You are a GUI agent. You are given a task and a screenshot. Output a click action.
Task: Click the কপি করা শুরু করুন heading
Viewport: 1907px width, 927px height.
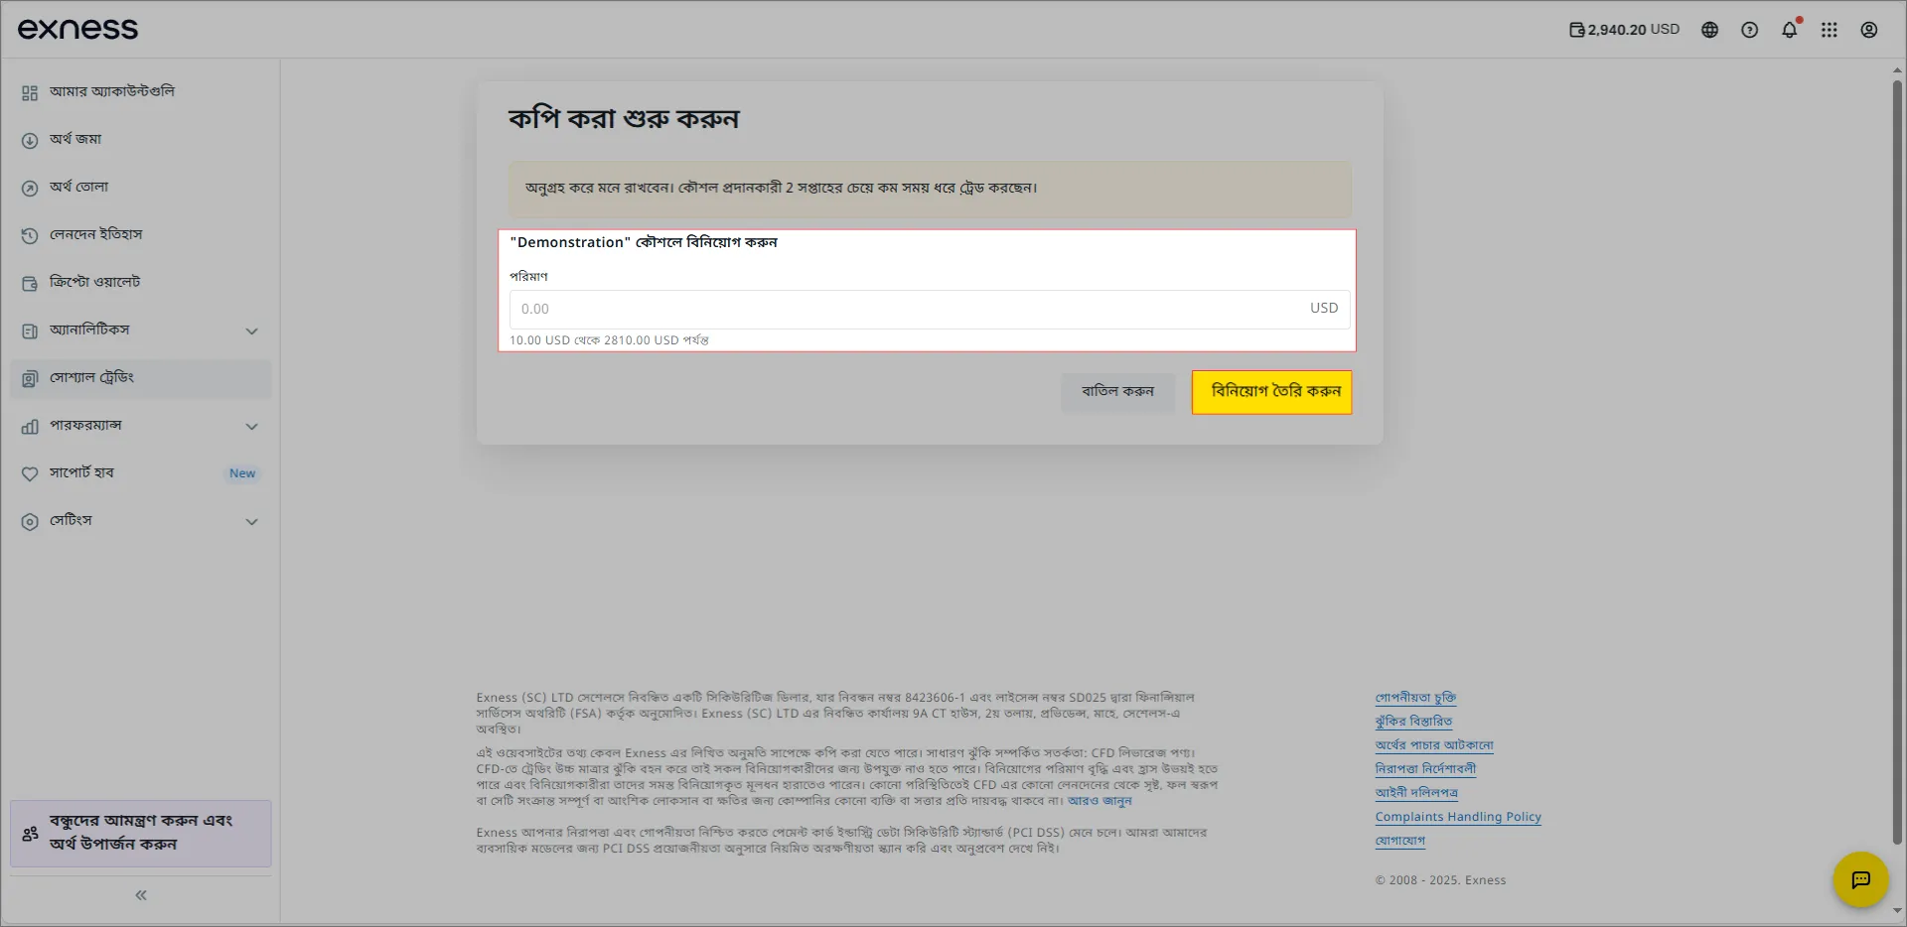[x=624, y=119]
